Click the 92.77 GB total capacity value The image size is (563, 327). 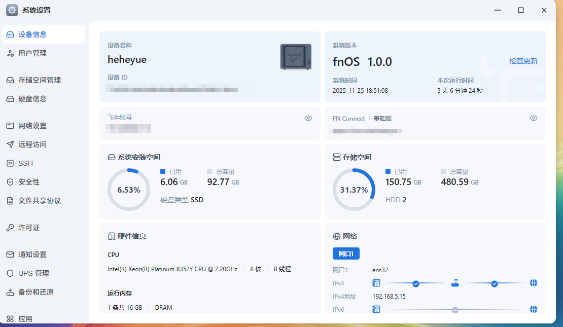tap(223, 182)
